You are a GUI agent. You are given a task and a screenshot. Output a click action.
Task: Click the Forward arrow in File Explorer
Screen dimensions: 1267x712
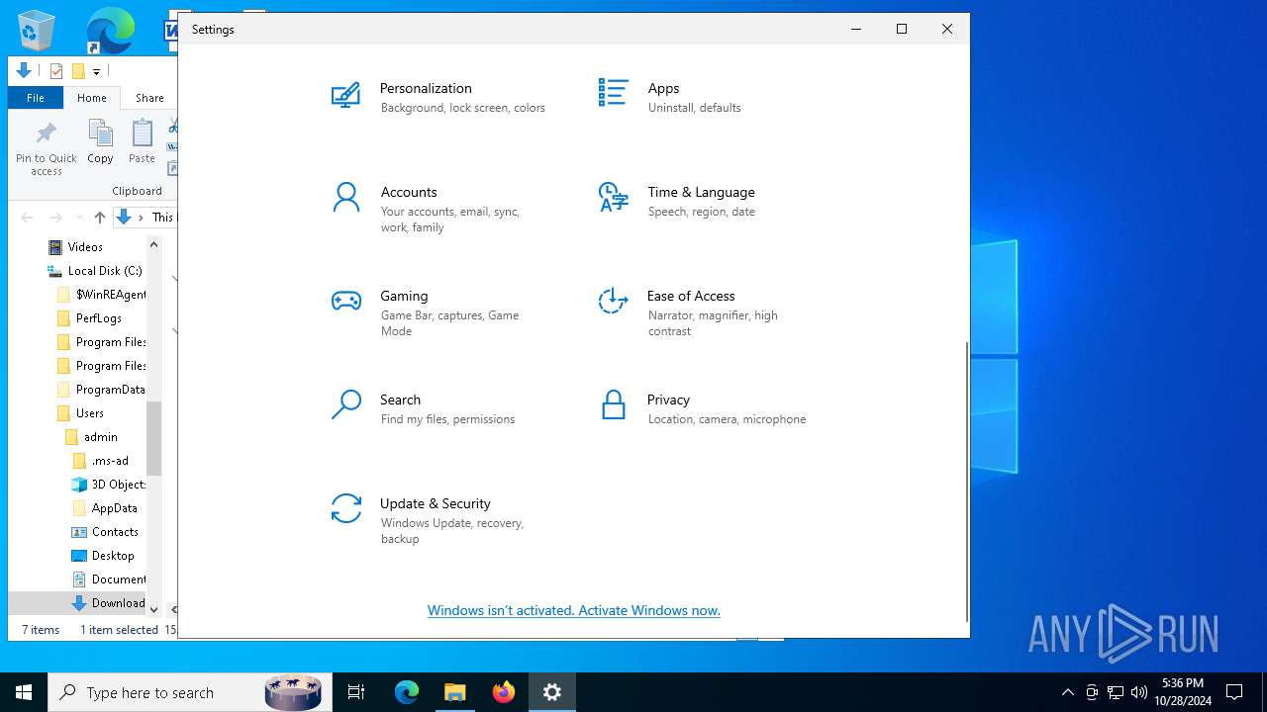pos(55,217)
